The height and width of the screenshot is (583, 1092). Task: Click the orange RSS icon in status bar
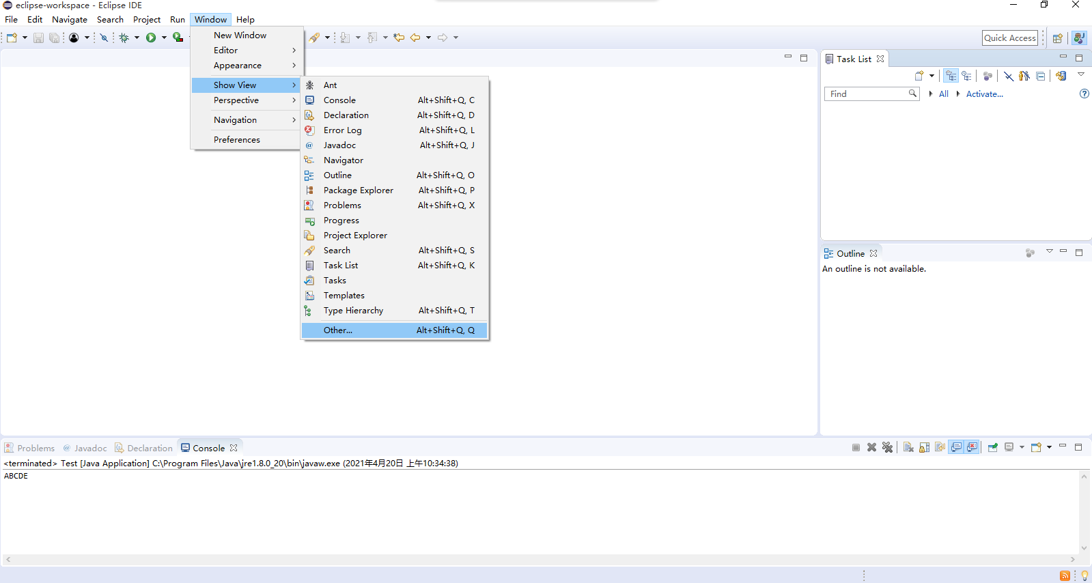tap(1065, 575)
